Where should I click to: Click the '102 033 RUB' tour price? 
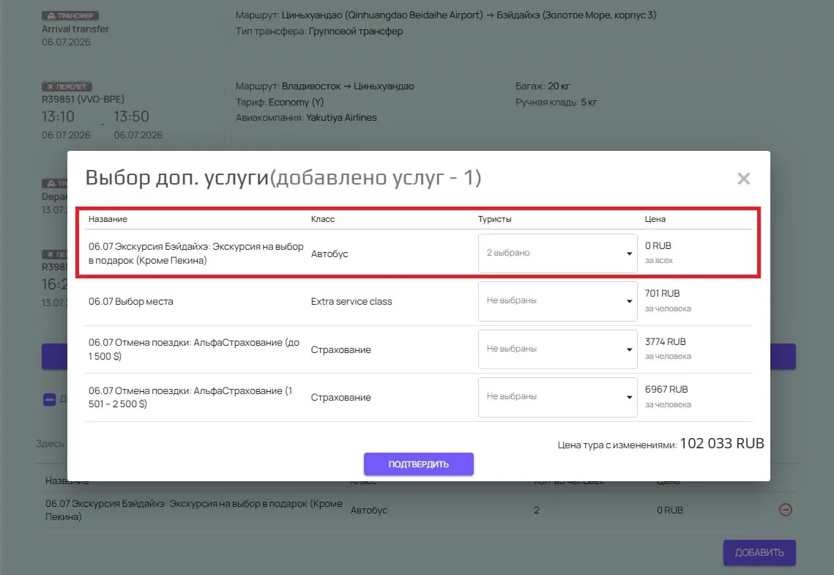click(722, 443)
